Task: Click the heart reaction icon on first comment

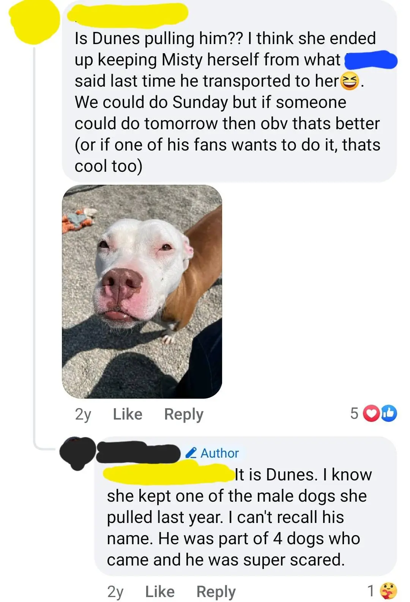Action: pos(371,414)
